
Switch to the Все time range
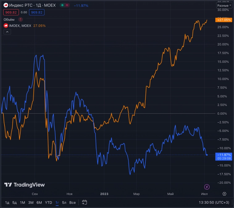click(73, 202)
